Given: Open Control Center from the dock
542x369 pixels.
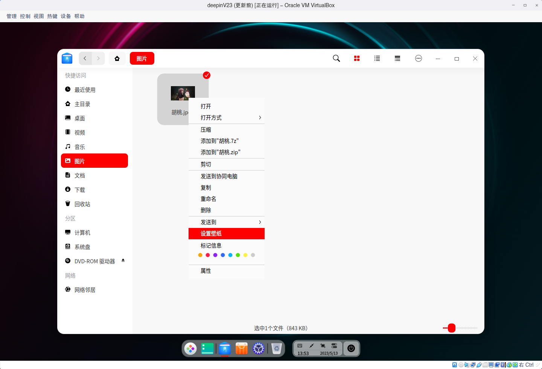Looking at the screenshot, I should tap(258, 349).
